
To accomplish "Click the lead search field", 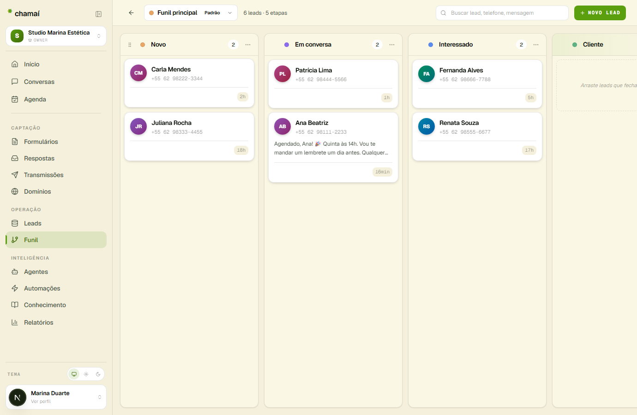I will click(x=502, y=13).
